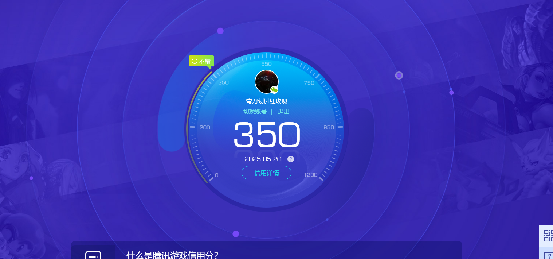Click the 200 gauge scale label

pyautogui.click(x=205, y=127)
